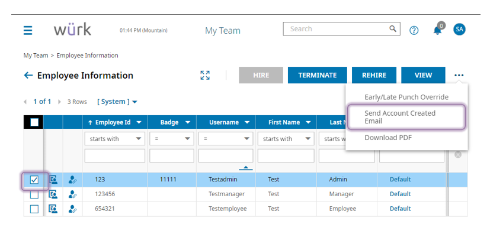The image size is (490, 247).
Task: Open Default link in Testmanager row
Action: 400,194
